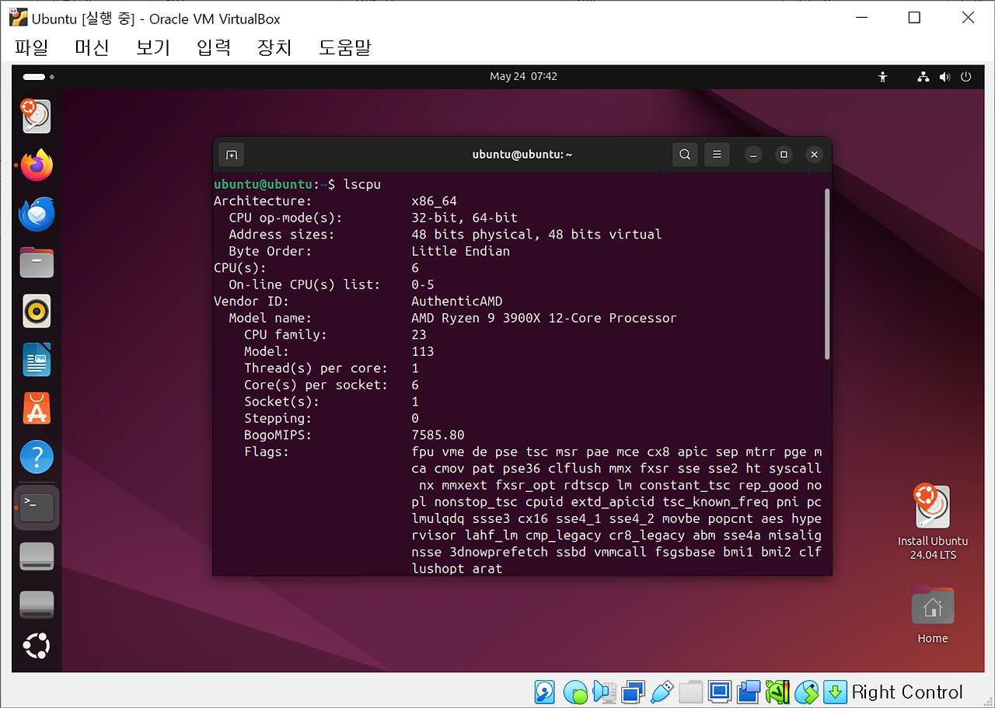
Task: Click the power icon in top bar
Action: (x=966, y=77)
